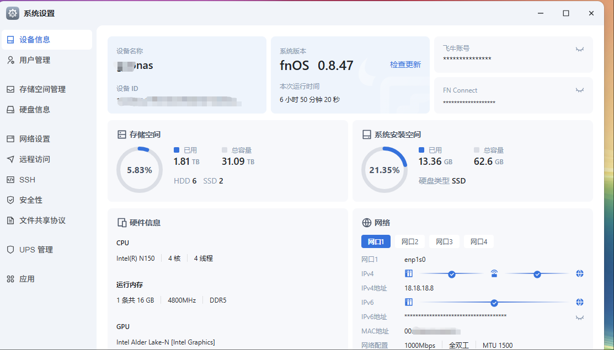Click the SSD 2 disk count

[x=213, y=181]
